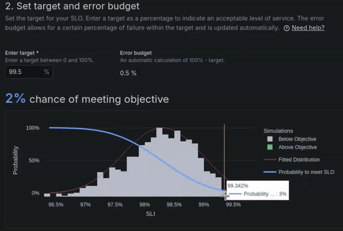Click the help circle icon beside Need help

pyautogui.click(x=286, y=28)
